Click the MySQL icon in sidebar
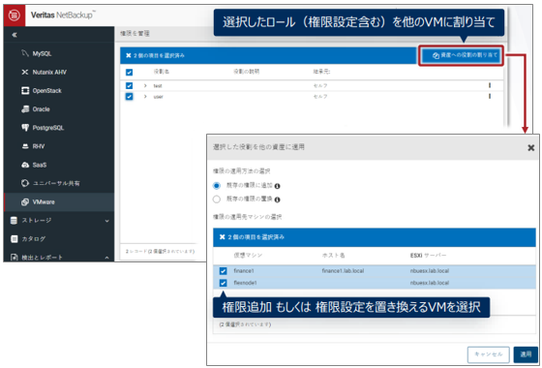This screenshot has width=542, height=368. pyautogui.click(x=24, y=53)
